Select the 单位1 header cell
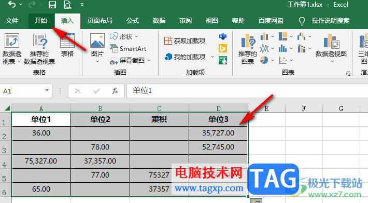The image size is (368, 203). click(x=41, y=119)
